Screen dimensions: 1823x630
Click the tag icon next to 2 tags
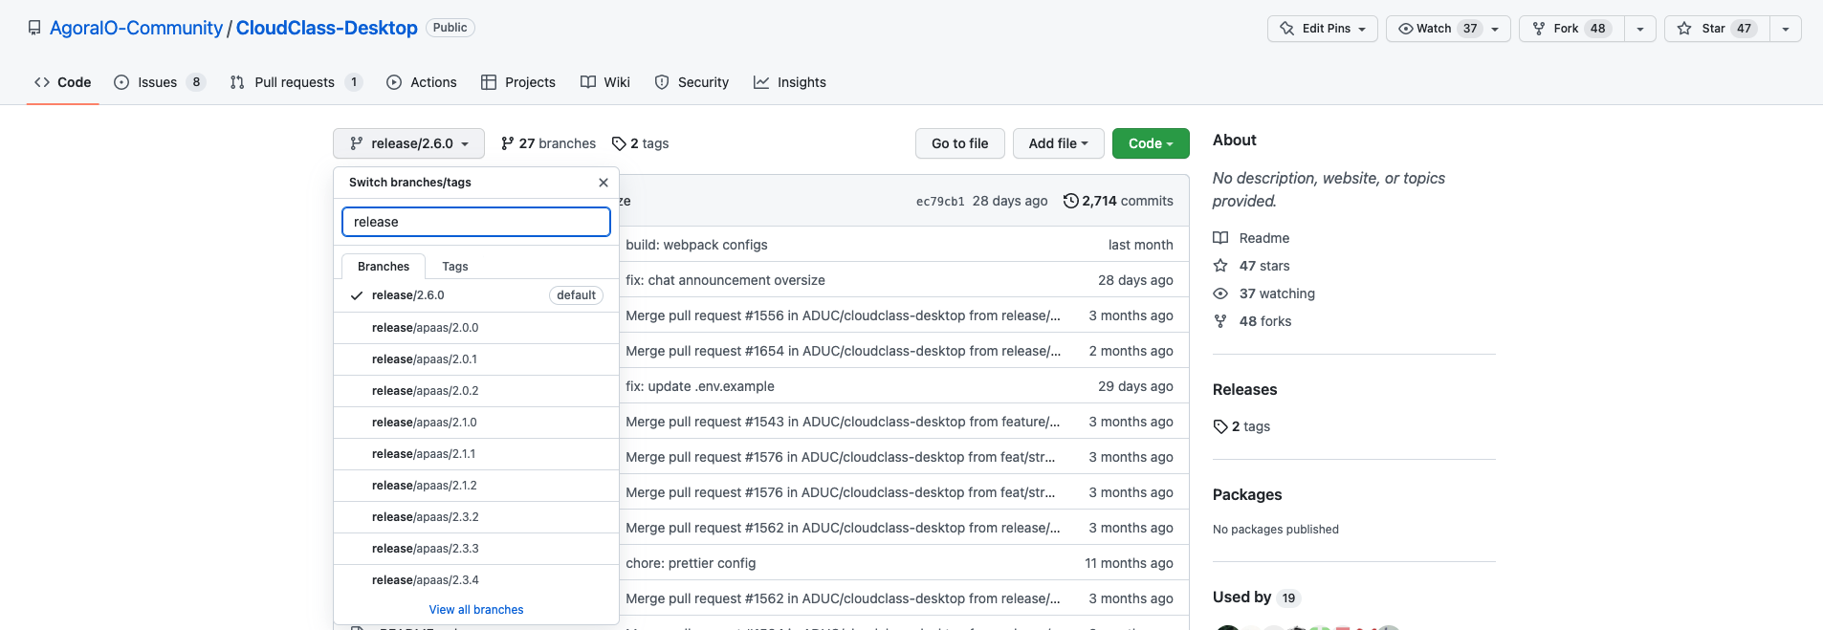619,143
